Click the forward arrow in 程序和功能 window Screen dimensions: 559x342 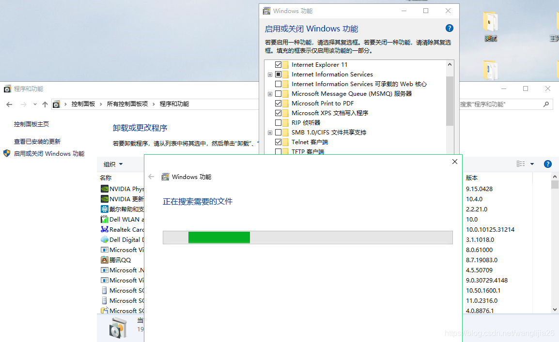pyautogui.click(x=24, y=104)
